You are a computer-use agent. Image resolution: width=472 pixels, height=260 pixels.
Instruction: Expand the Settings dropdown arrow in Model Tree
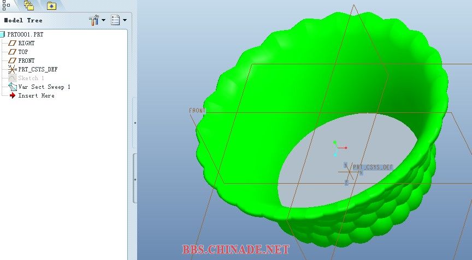(x=103, y=20)
